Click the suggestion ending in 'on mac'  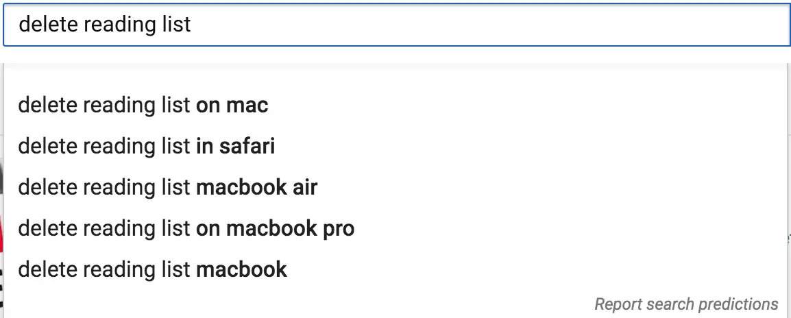(143, 106)
